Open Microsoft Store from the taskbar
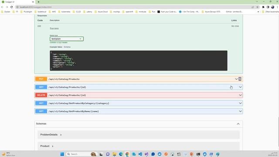Image resolution: width=279 pixels, height=157 pixels. coord(134,154)
